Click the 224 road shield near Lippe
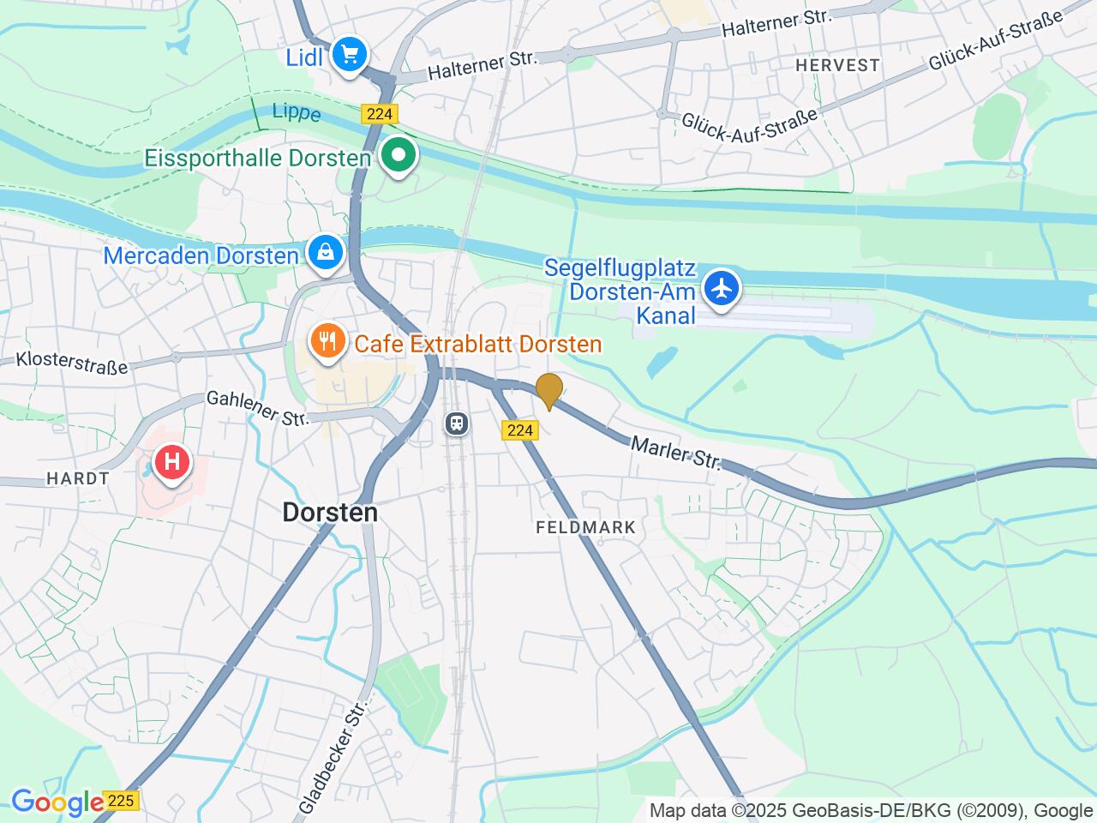This screenshot has width=1097, height=823. coord(380,113)
